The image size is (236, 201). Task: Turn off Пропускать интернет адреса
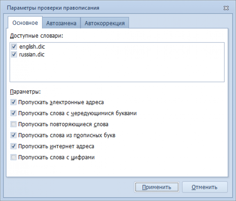pyautogui.click(x=14, y=146)
